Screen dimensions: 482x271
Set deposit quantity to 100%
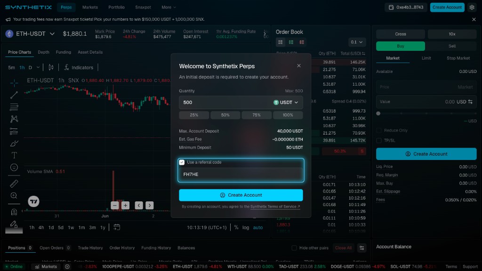[x=288, y=115]
